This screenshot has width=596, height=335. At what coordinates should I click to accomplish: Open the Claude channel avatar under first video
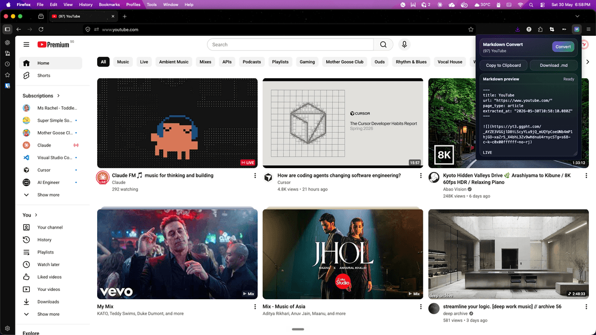[x=103, y=177]
